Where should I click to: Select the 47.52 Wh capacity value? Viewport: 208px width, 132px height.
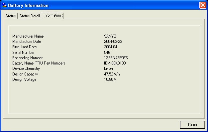(112, 74)
